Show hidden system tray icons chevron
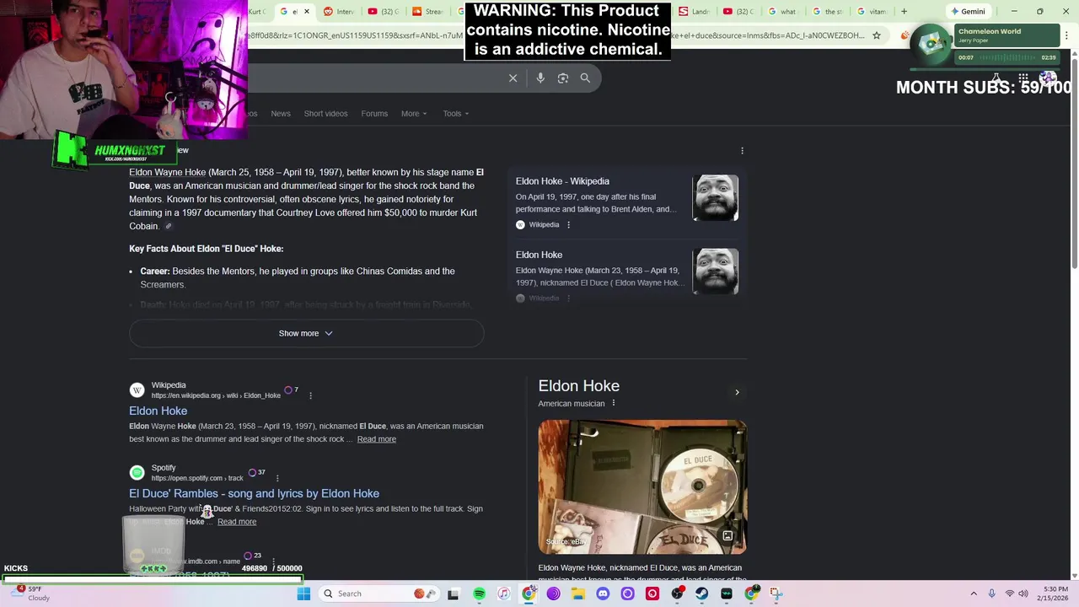Screen dimensions: 1079x607 [x=974, y=594]
